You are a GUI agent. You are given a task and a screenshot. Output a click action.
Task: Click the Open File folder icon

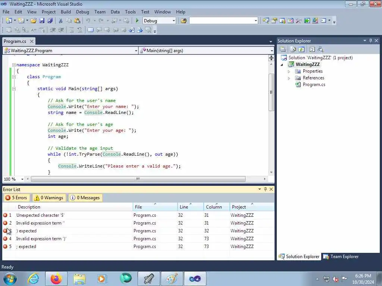34,21
